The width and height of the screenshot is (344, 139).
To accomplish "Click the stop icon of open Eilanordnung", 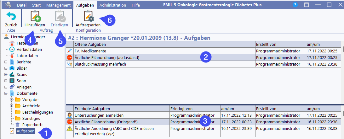I will (x=70, y=57).
